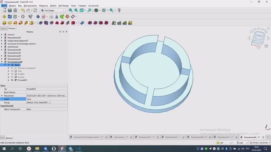Image resolution: width=271 pixels, height=152 pixels.
Task: Select the Subtractive Loft tool
Action: point(57,23)
